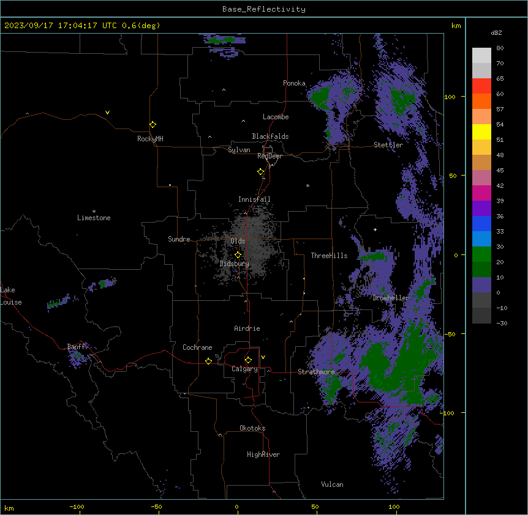Viewport: 528px width, 515px height.
Task: Click the Calgary city label
Action: (x=244, y=369)
